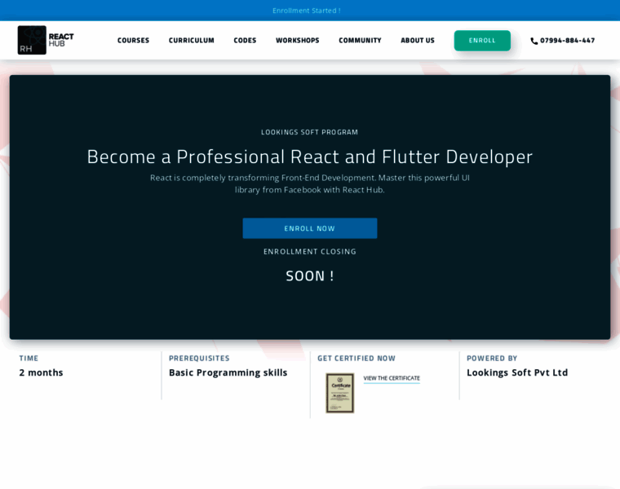This screenshot has height=489, width=620.
Task: Navigate to Workshops
Action: 297,40
